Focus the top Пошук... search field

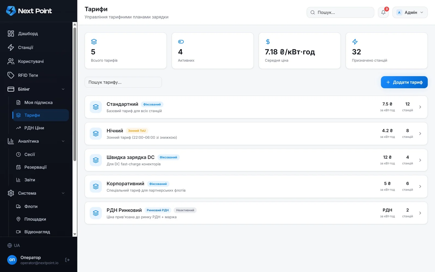[x=340, y=12]
